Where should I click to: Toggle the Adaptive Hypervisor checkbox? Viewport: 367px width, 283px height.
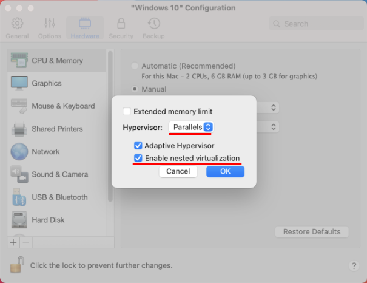[x=138, y=146]
